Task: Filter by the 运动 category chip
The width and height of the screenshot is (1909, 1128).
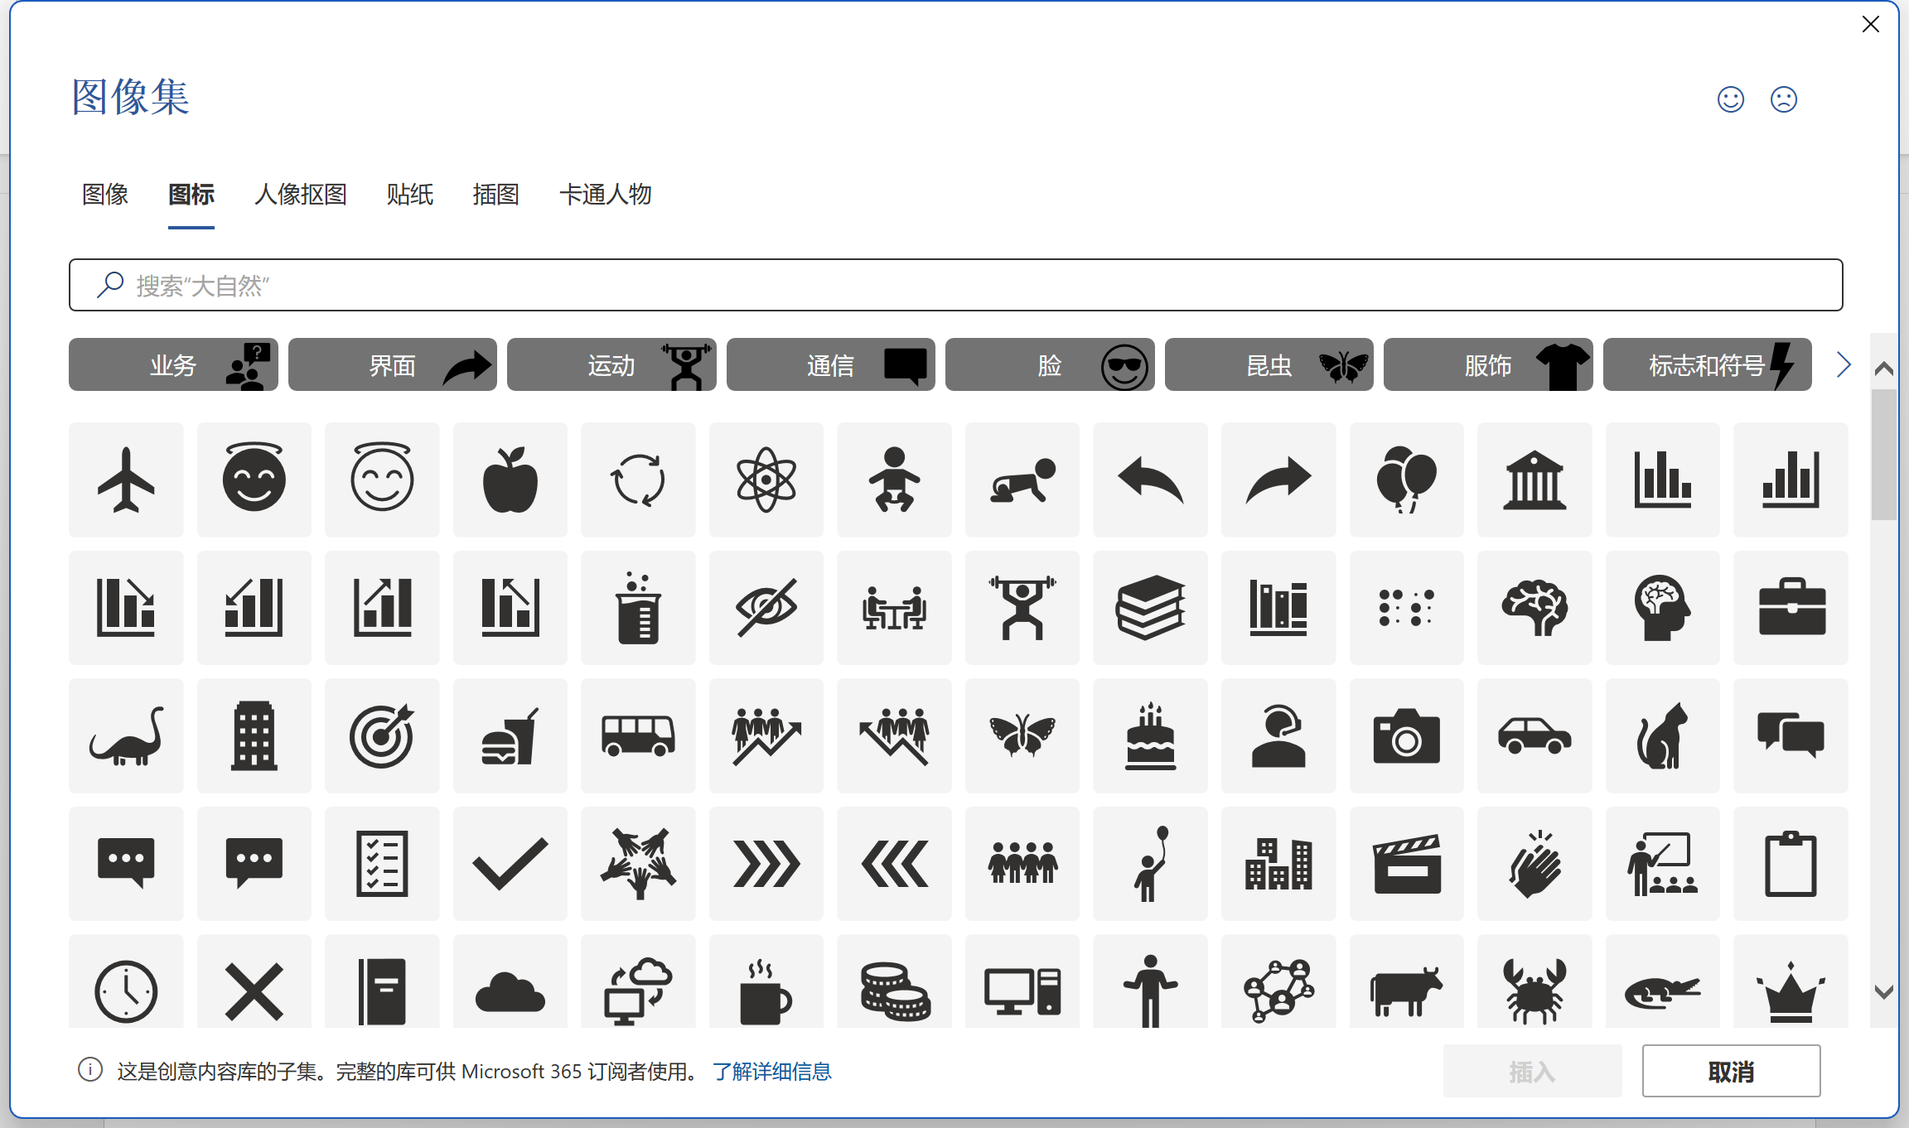Action: point(611,365)
